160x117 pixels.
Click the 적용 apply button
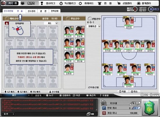pos(122,91)
